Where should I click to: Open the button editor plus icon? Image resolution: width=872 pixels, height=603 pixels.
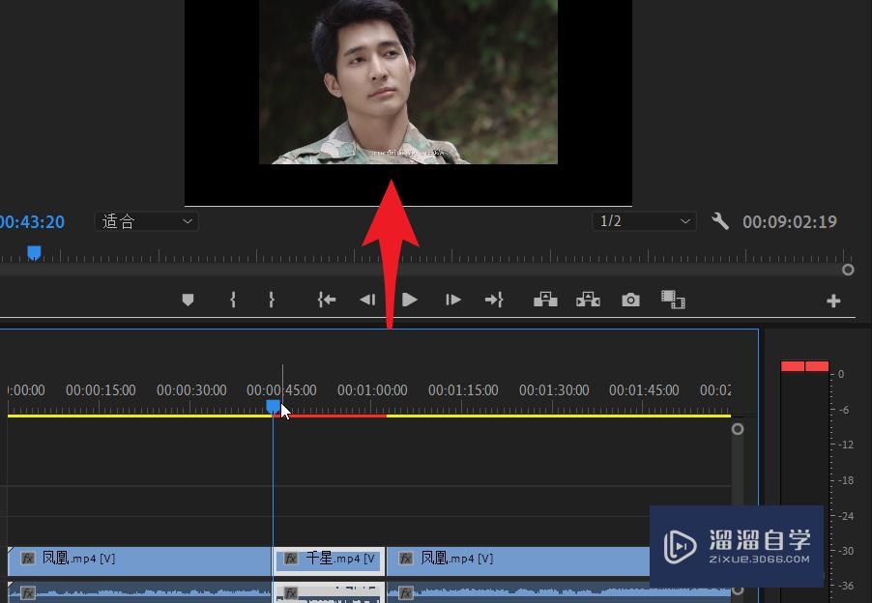click(x=833, y=301)
